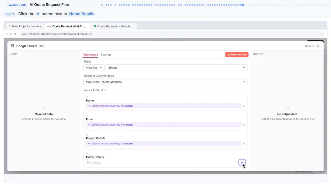Screen dimensions: 331x186
Task: Remove the Project Details value with its x icon
Action: (x=244, y=144)
